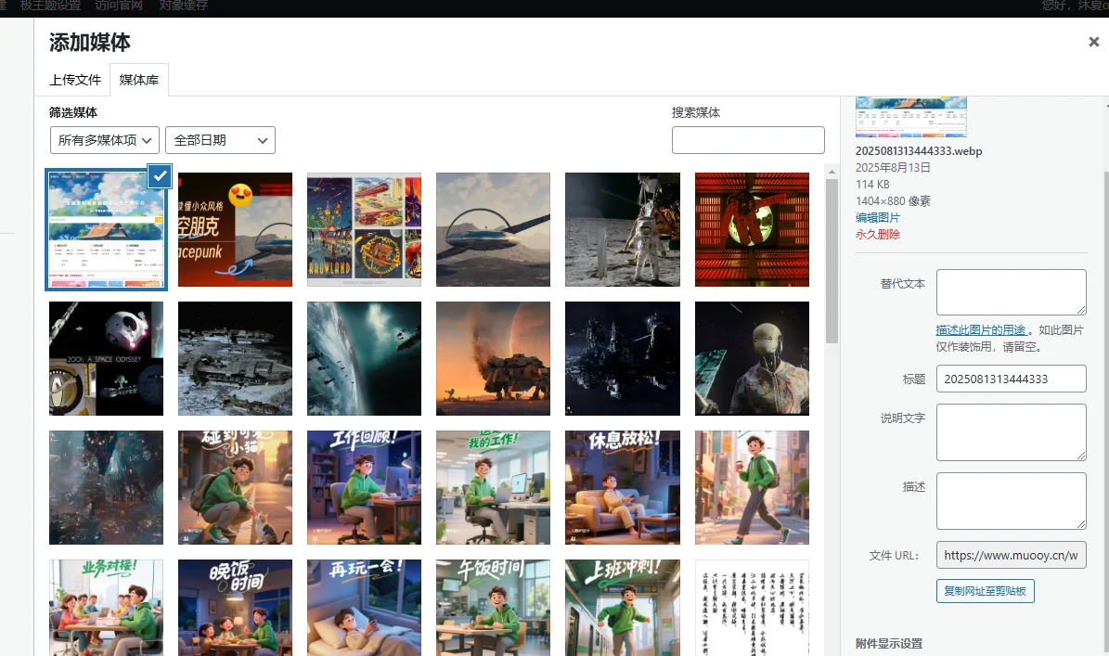The image size is (1109, 656).
Task: Open 对象缓存 in the admin bar
Action: 183,6
